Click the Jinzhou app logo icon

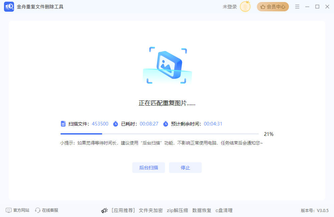pyautogui.click(x=9, y=7)
